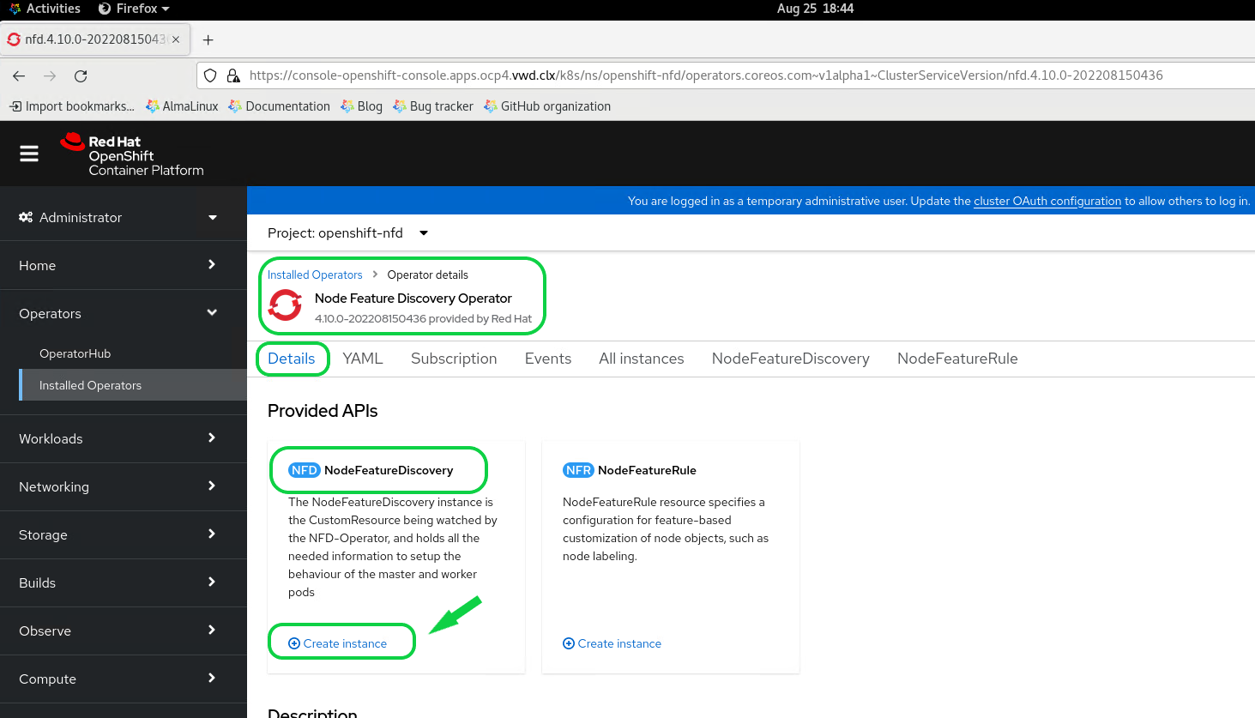1255x718 pixels.
Task: Click the Node Feature Discovery Operator logo
Action: pyautogui.click(x=285, y=305)
